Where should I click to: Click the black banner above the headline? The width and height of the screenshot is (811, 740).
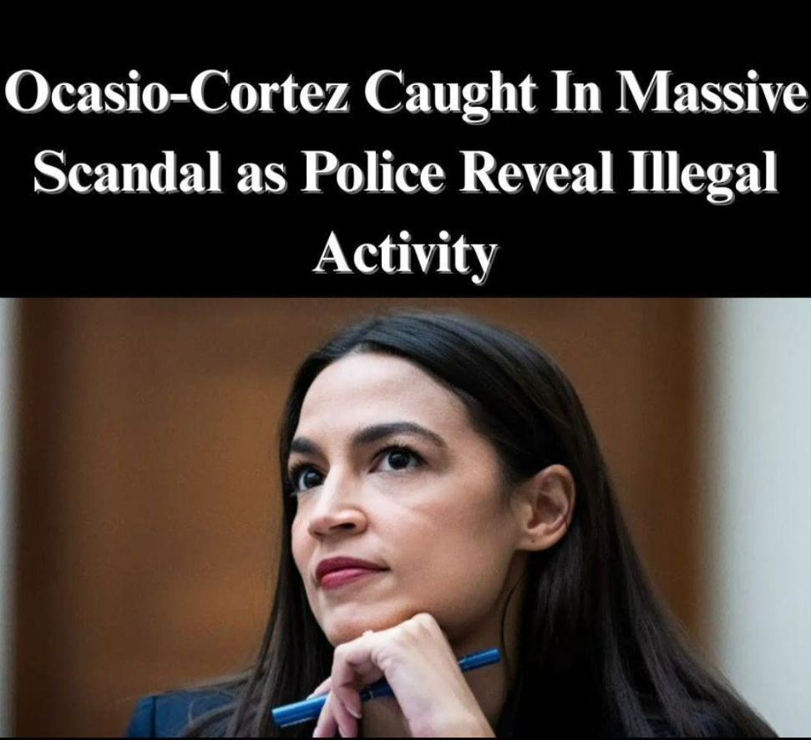coord(406,31)
